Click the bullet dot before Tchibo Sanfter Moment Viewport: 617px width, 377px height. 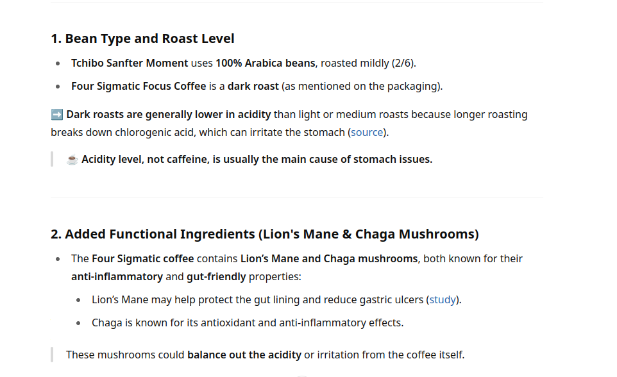coord(58,63)
